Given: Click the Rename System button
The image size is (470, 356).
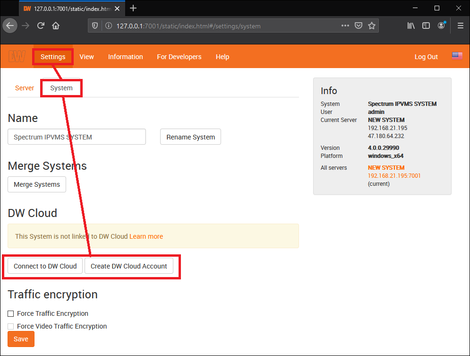Looking at the screenshot, I should (x=190, y=137).
